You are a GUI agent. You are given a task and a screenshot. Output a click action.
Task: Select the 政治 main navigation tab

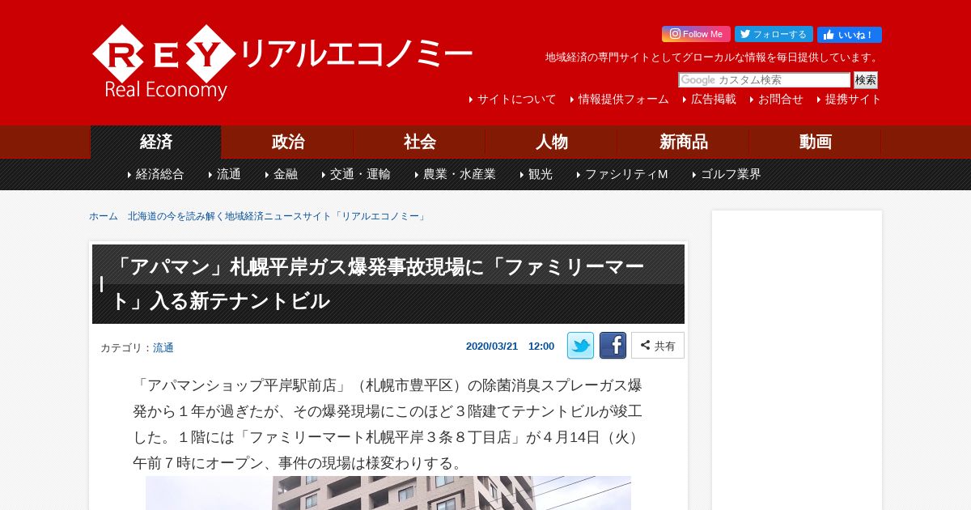coord(288,142)
